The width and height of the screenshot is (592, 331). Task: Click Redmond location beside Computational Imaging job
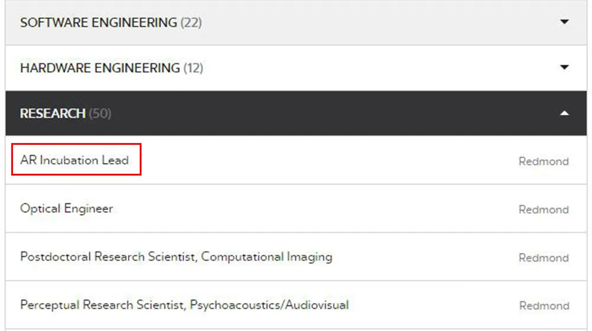pyautogui.click(x=543, y=258)
